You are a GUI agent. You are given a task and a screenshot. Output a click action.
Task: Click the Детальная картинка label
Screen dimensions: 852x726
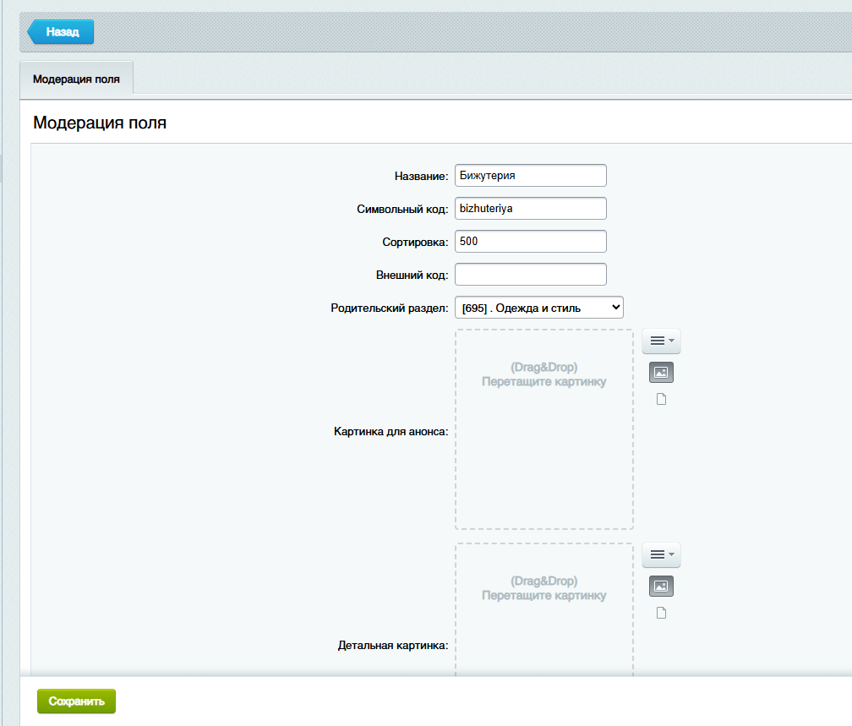pos(392,646)
